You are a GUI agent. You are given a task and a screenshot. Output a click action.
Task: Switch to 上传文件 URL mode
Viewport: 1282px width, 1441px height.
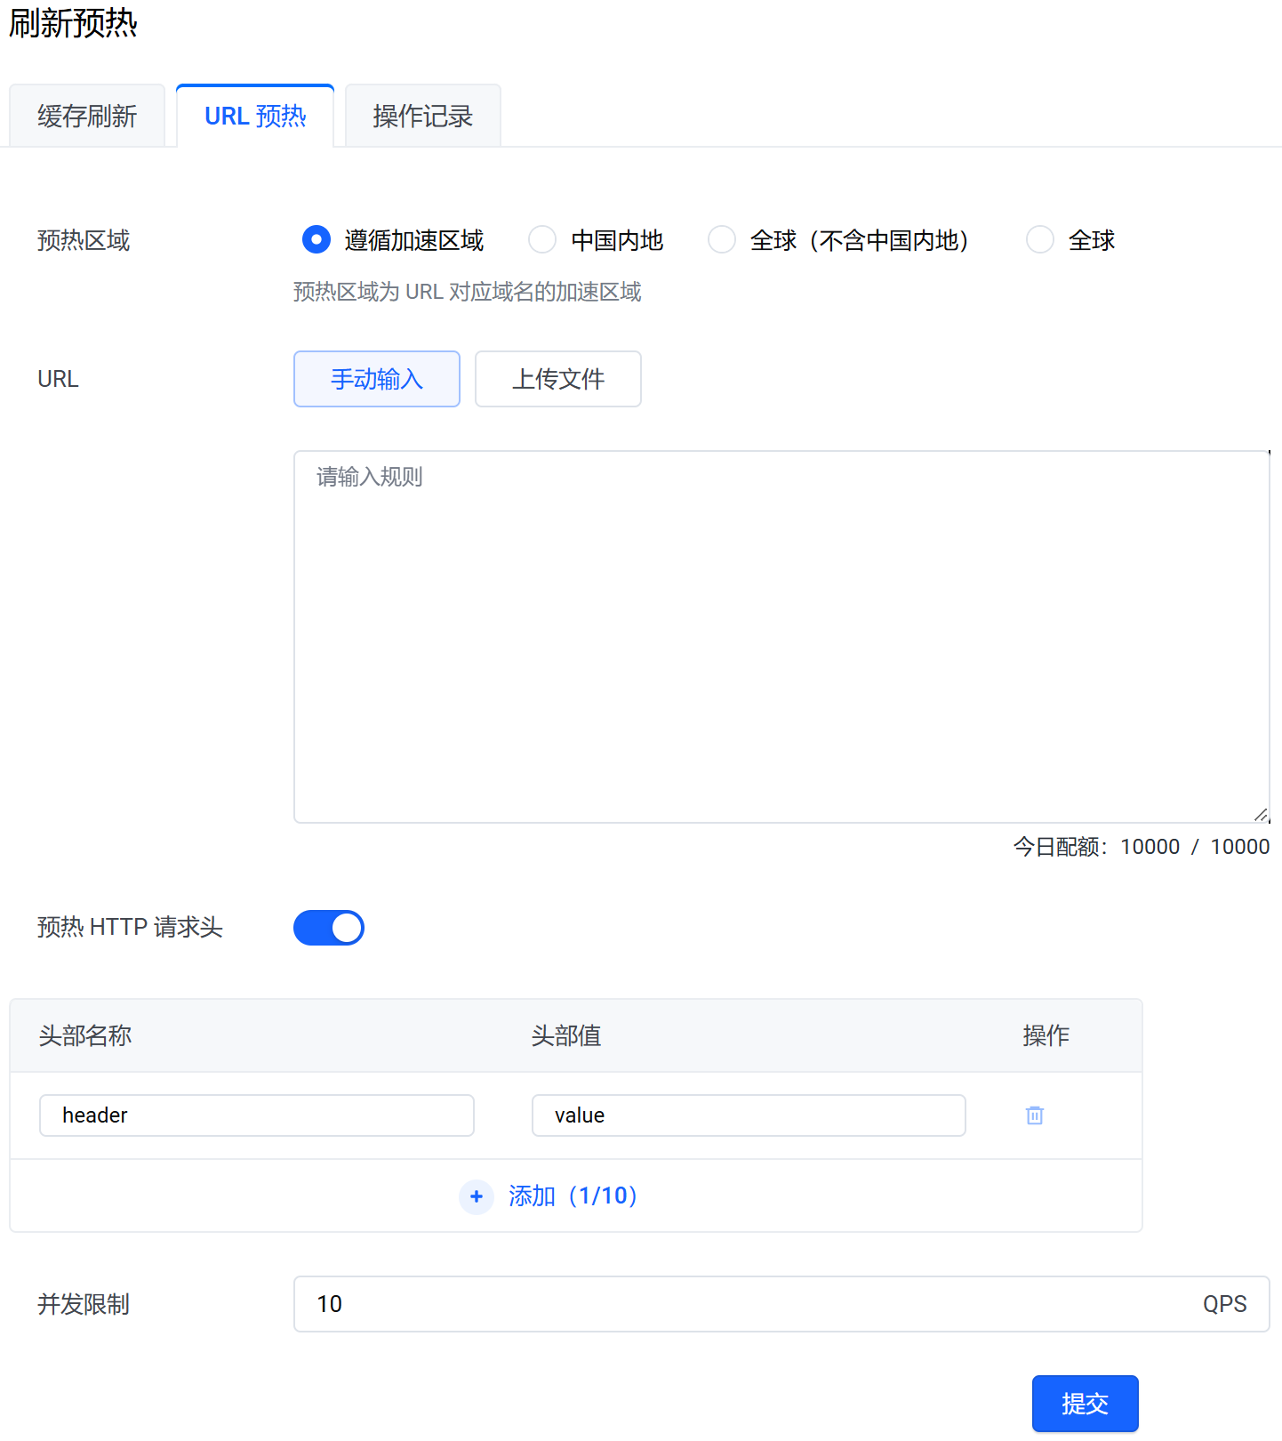(x=558, y=379)
